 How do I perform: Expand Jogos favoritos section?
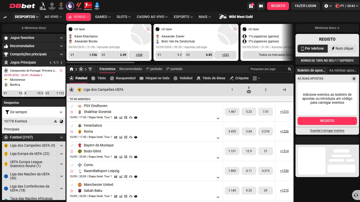pos(61,38)
